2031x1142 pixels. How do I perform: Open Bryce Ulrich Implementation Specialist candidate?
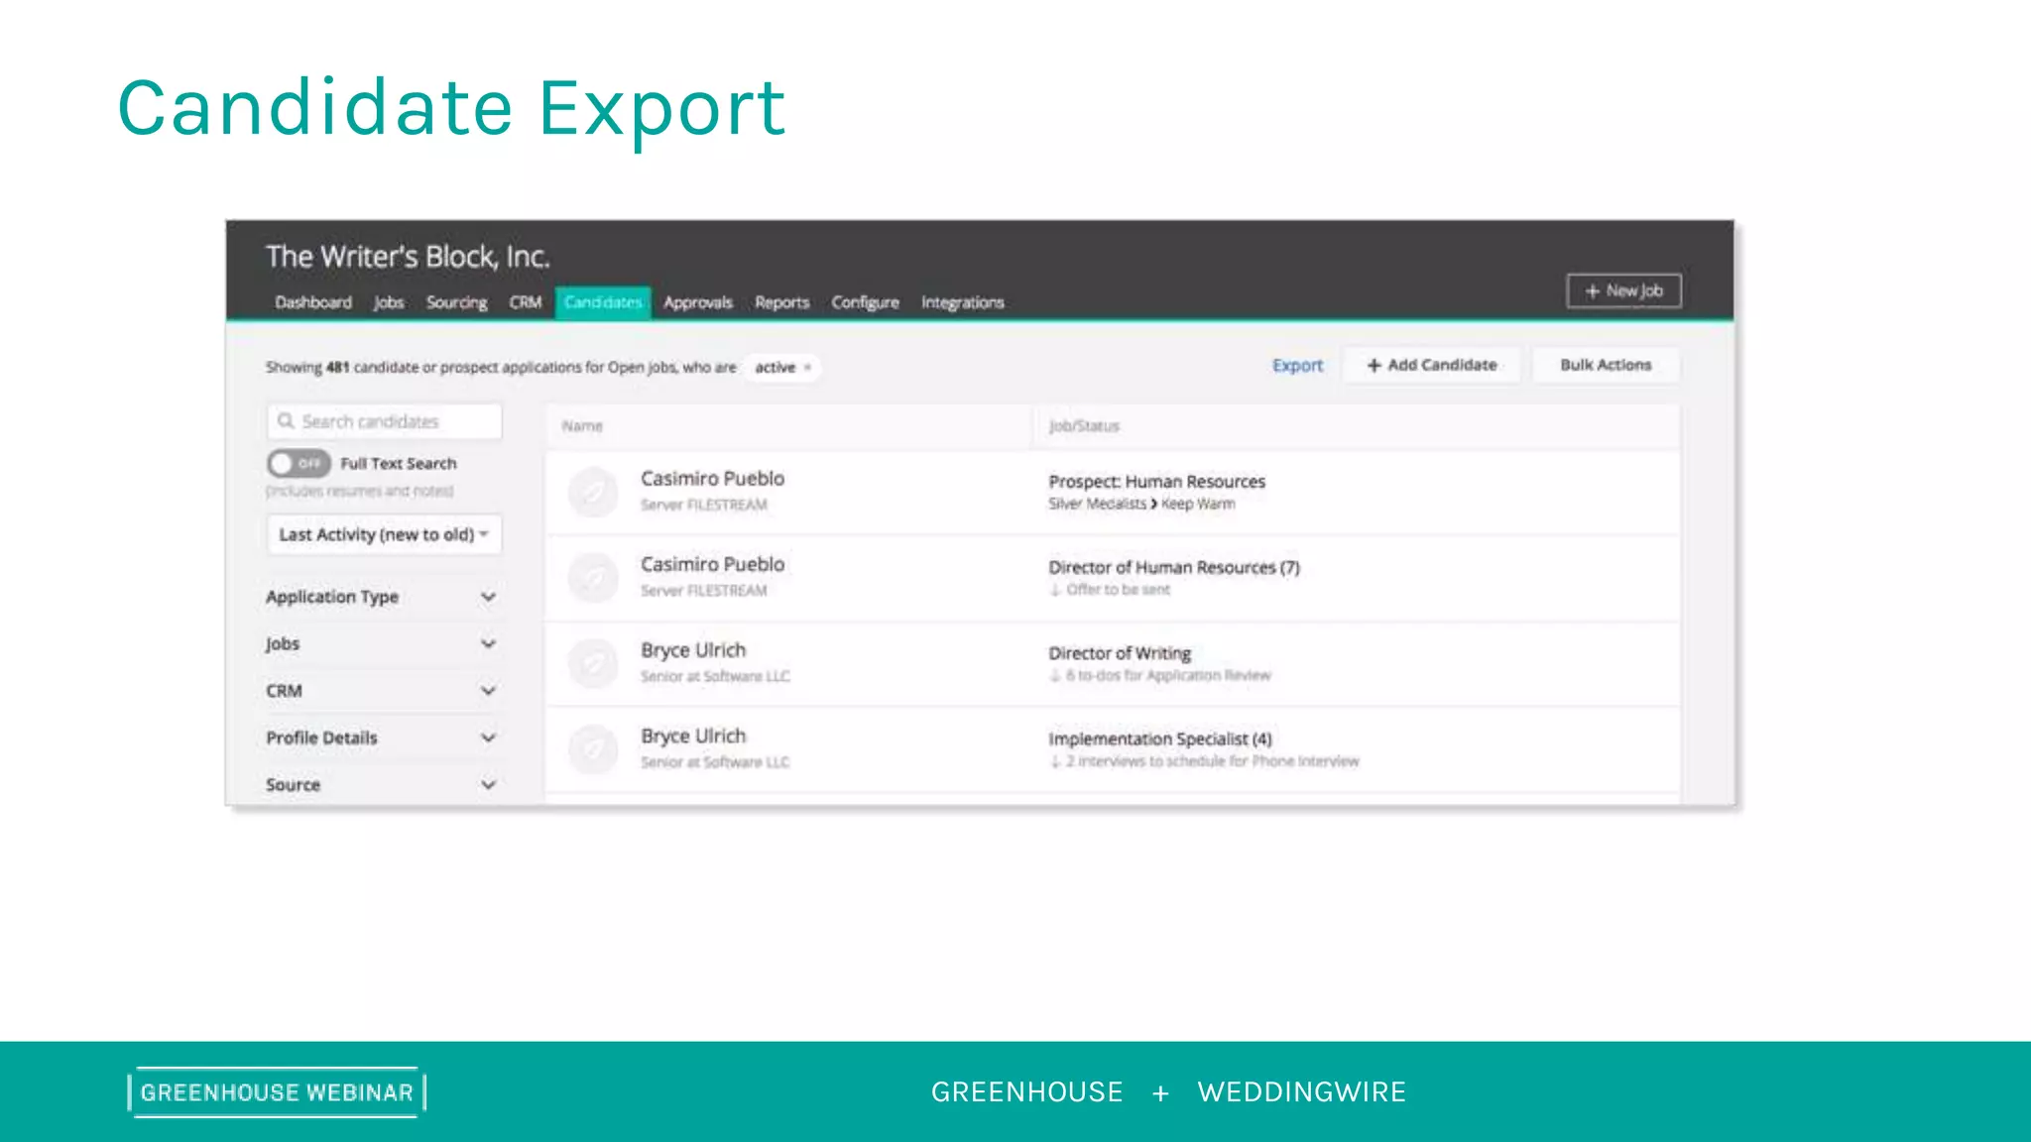click(x=693, y=737)
